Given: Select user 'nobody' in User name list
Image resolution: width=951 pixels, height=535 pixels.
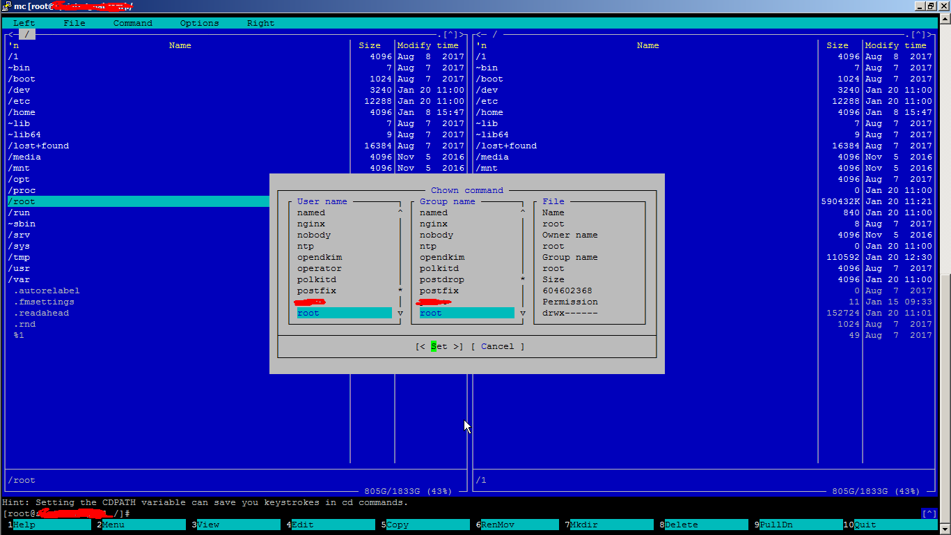Looking at the screenshot, I should click(x=314, y=235).
